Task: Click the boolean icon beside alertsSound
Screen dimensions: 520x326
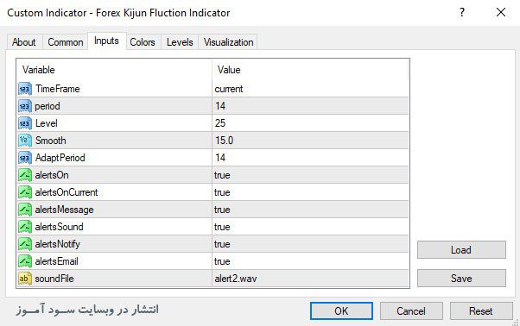Action: [x=25, y=227]
